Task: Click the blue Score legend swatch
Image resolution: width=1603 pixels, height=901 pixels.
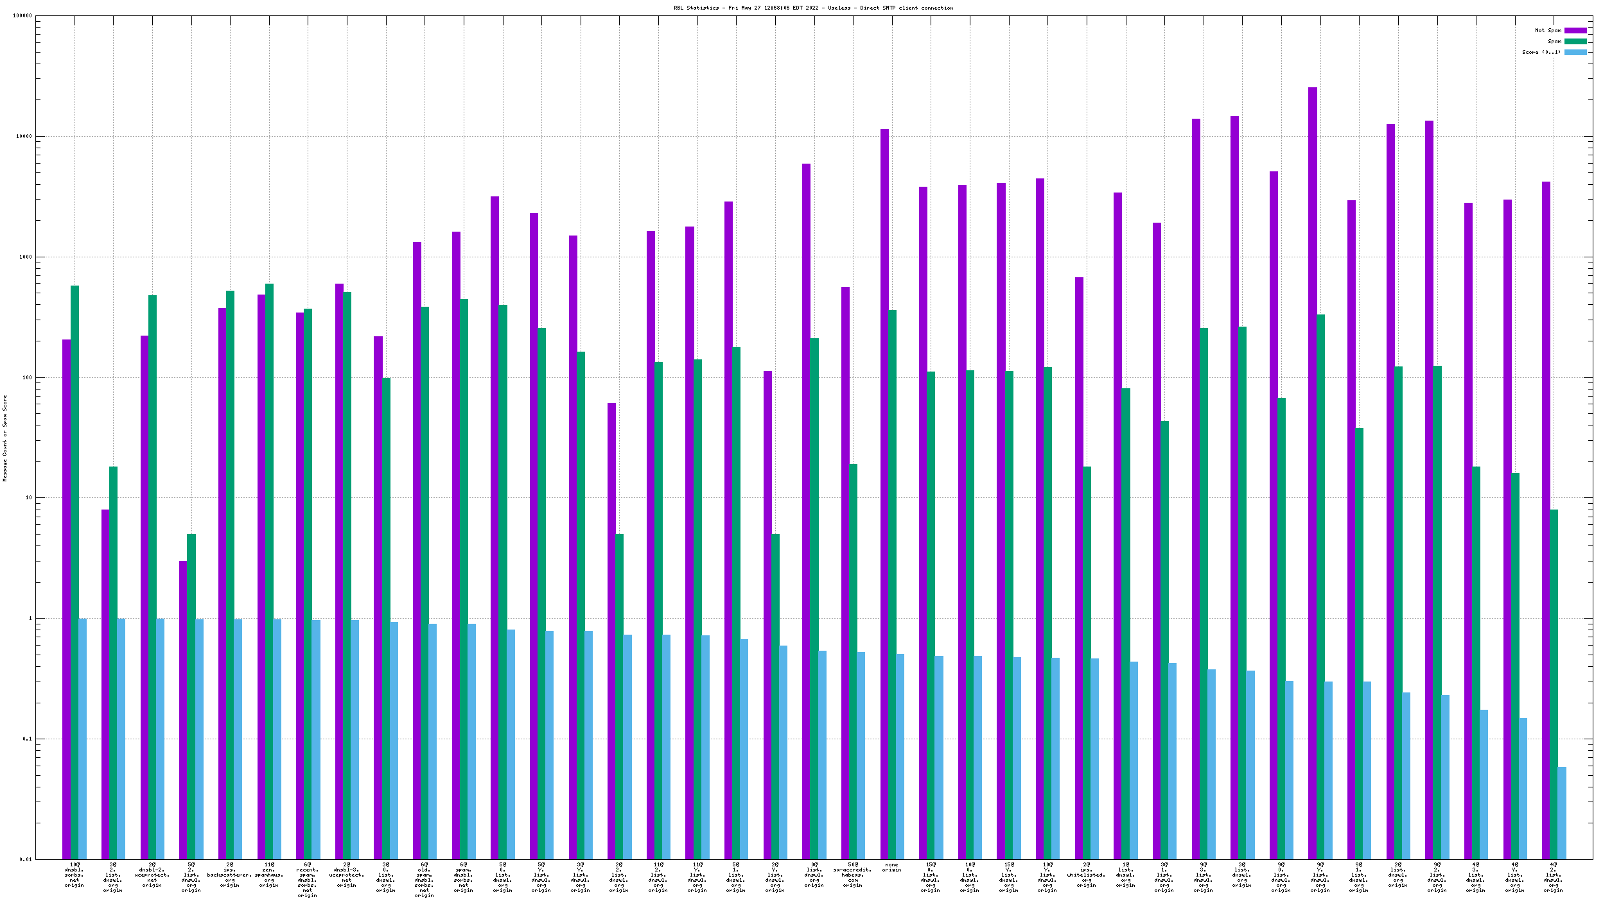Action: (1575, 52)
